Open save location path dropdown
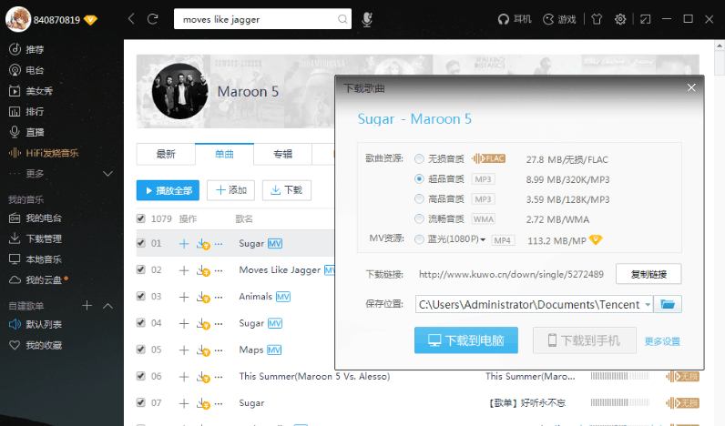 [x=648, y=305]
